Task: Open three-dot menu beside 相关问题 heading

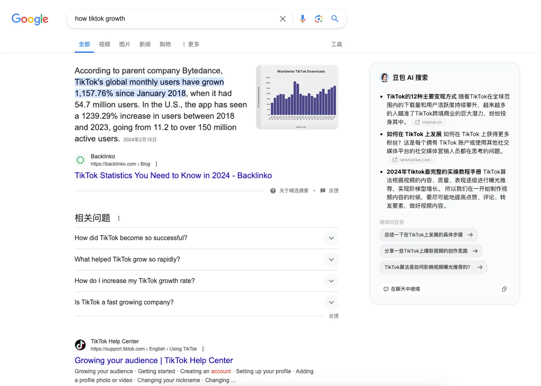Action: pyautogui.click(x=119, y=218)
